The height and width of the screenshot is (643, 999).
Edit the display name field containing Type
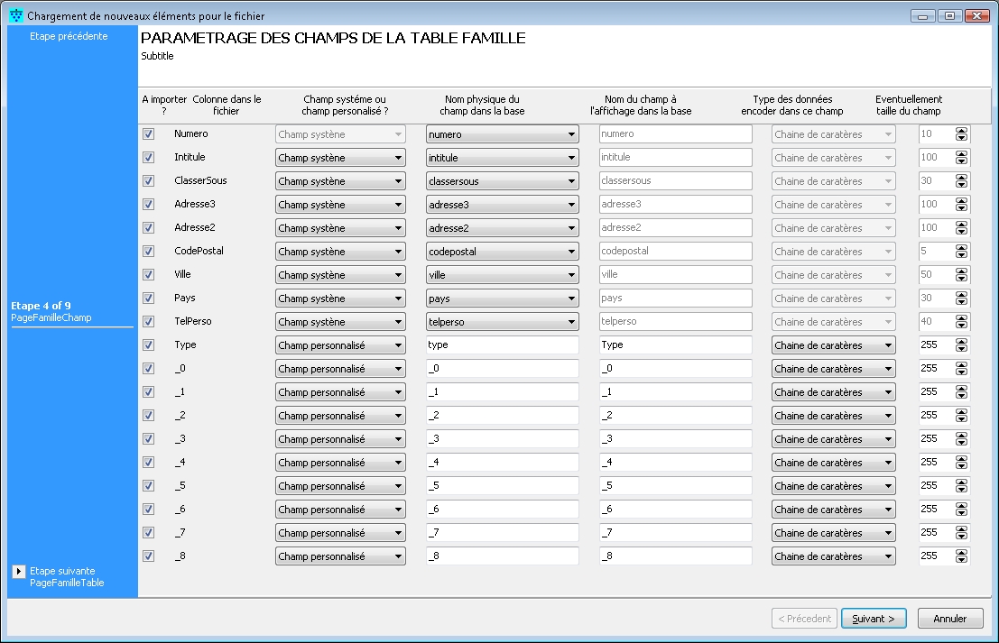pyautogui.click(x=675, y=345)
